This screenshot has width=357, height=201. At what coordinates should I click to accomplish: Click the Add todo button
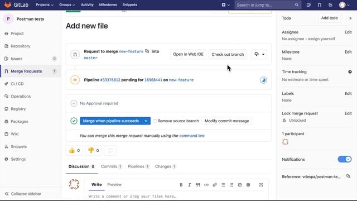tap(329, 18)
